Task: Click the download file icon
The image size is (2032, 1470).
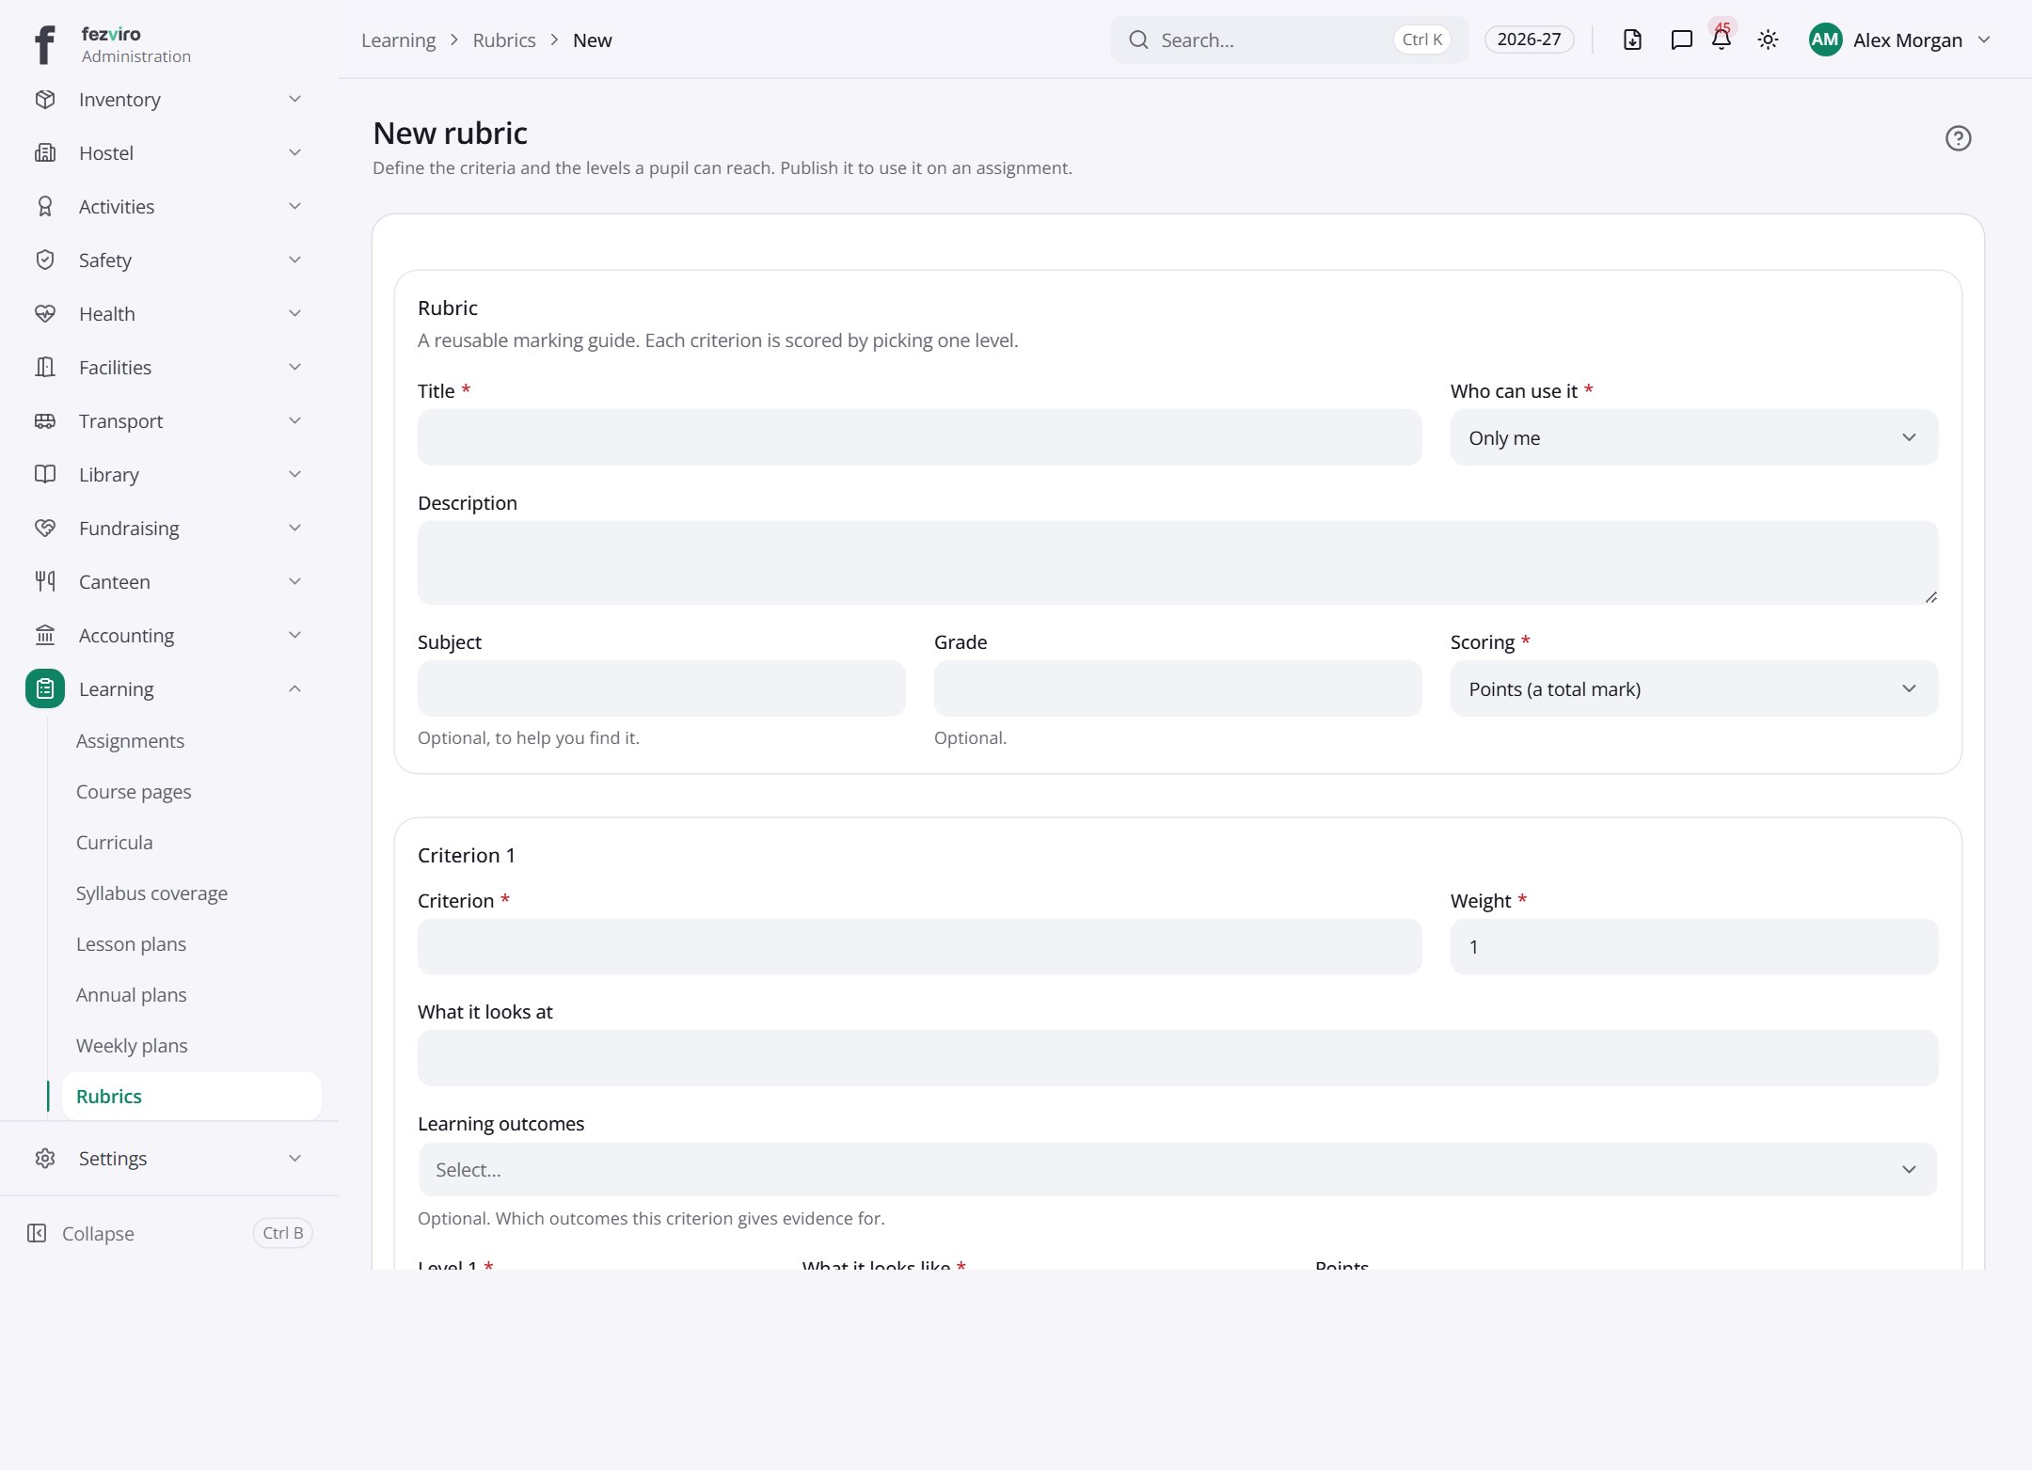Action: (1632, 40)
